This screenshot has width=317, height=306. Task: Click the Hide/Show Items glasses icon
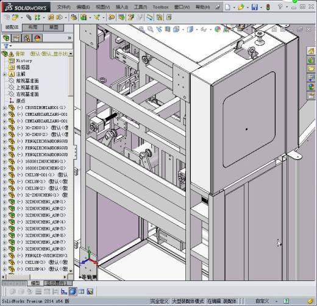click(x=204, y=29)
